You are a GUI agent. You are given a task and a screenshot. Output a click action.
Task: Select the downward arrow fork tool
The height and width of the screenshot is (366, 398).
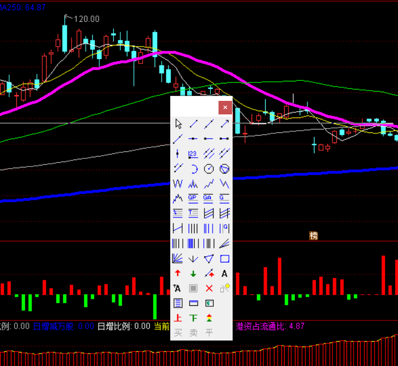coord(194,259)
